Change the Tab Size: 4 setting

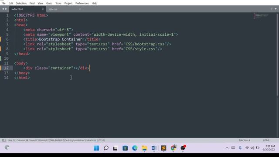point(245,140)
